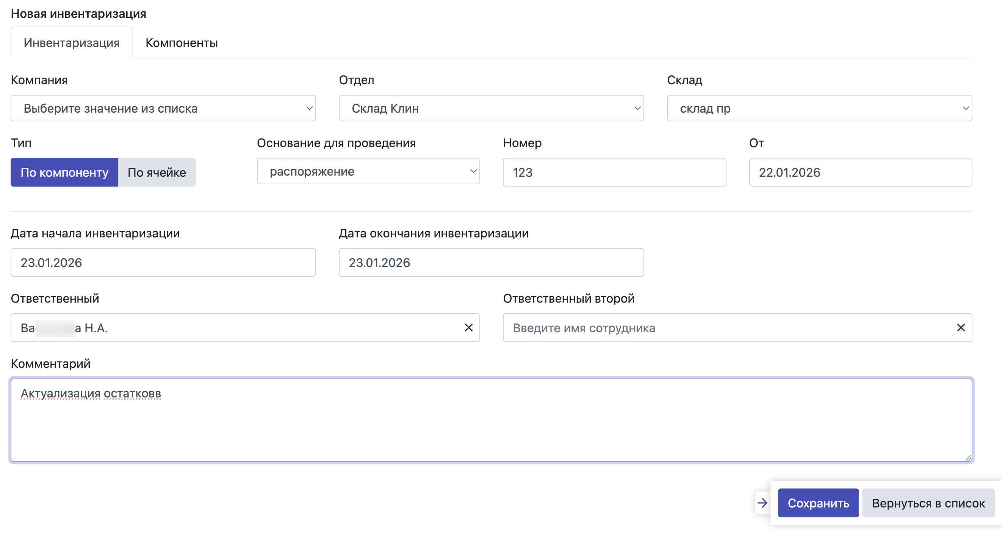Expand the Отдел dropdown showing Склад Клин
Screen dimensions: 1002x534
(491, 108)
